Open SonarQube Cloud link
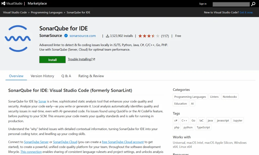Viewport: 259px width, 155px height. 65,142
